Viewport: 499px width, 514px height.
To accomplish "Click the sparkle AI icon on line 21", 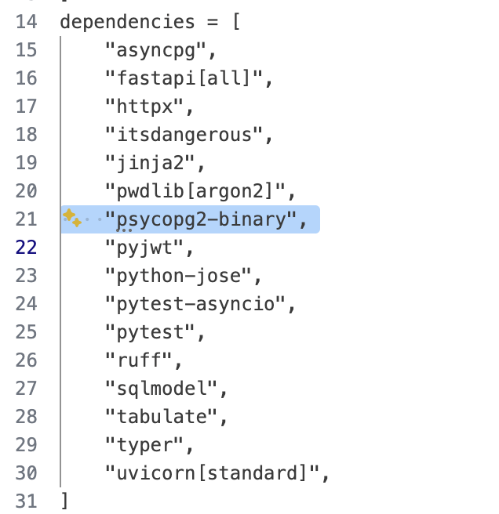I will 71,219.
